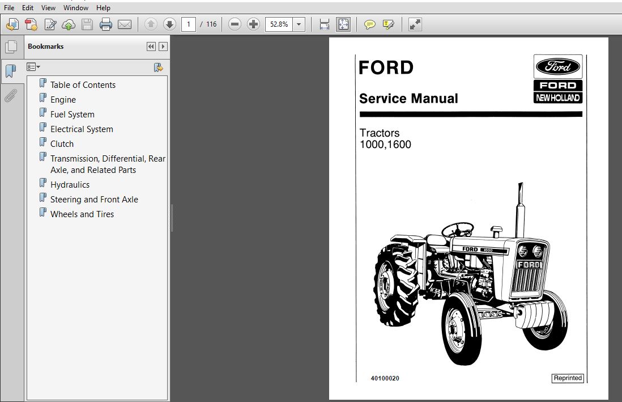Click the 'Tractors' heading on cover

[x=379, y=133]
